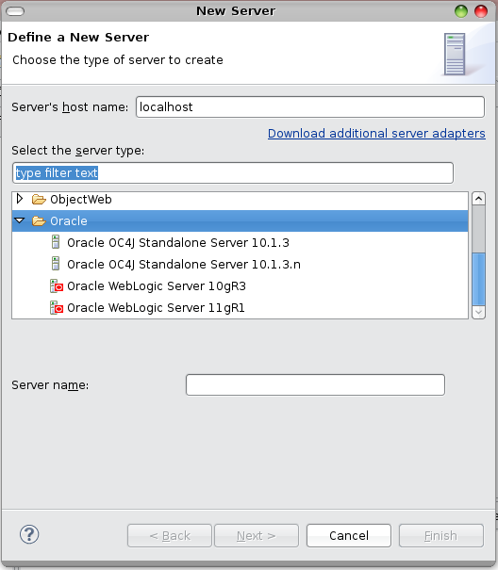The width and height of the screenshot is (498, 570).
Task: Click the green maximize window button
Action: click(461, 11)
